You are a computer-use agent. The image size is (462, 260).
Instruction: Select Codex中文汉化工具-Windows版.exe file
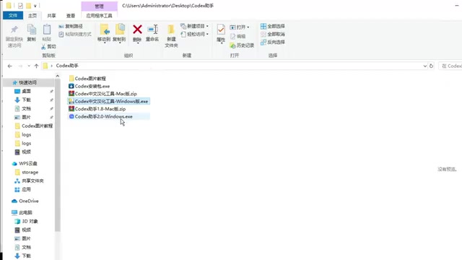pos(108,101)
